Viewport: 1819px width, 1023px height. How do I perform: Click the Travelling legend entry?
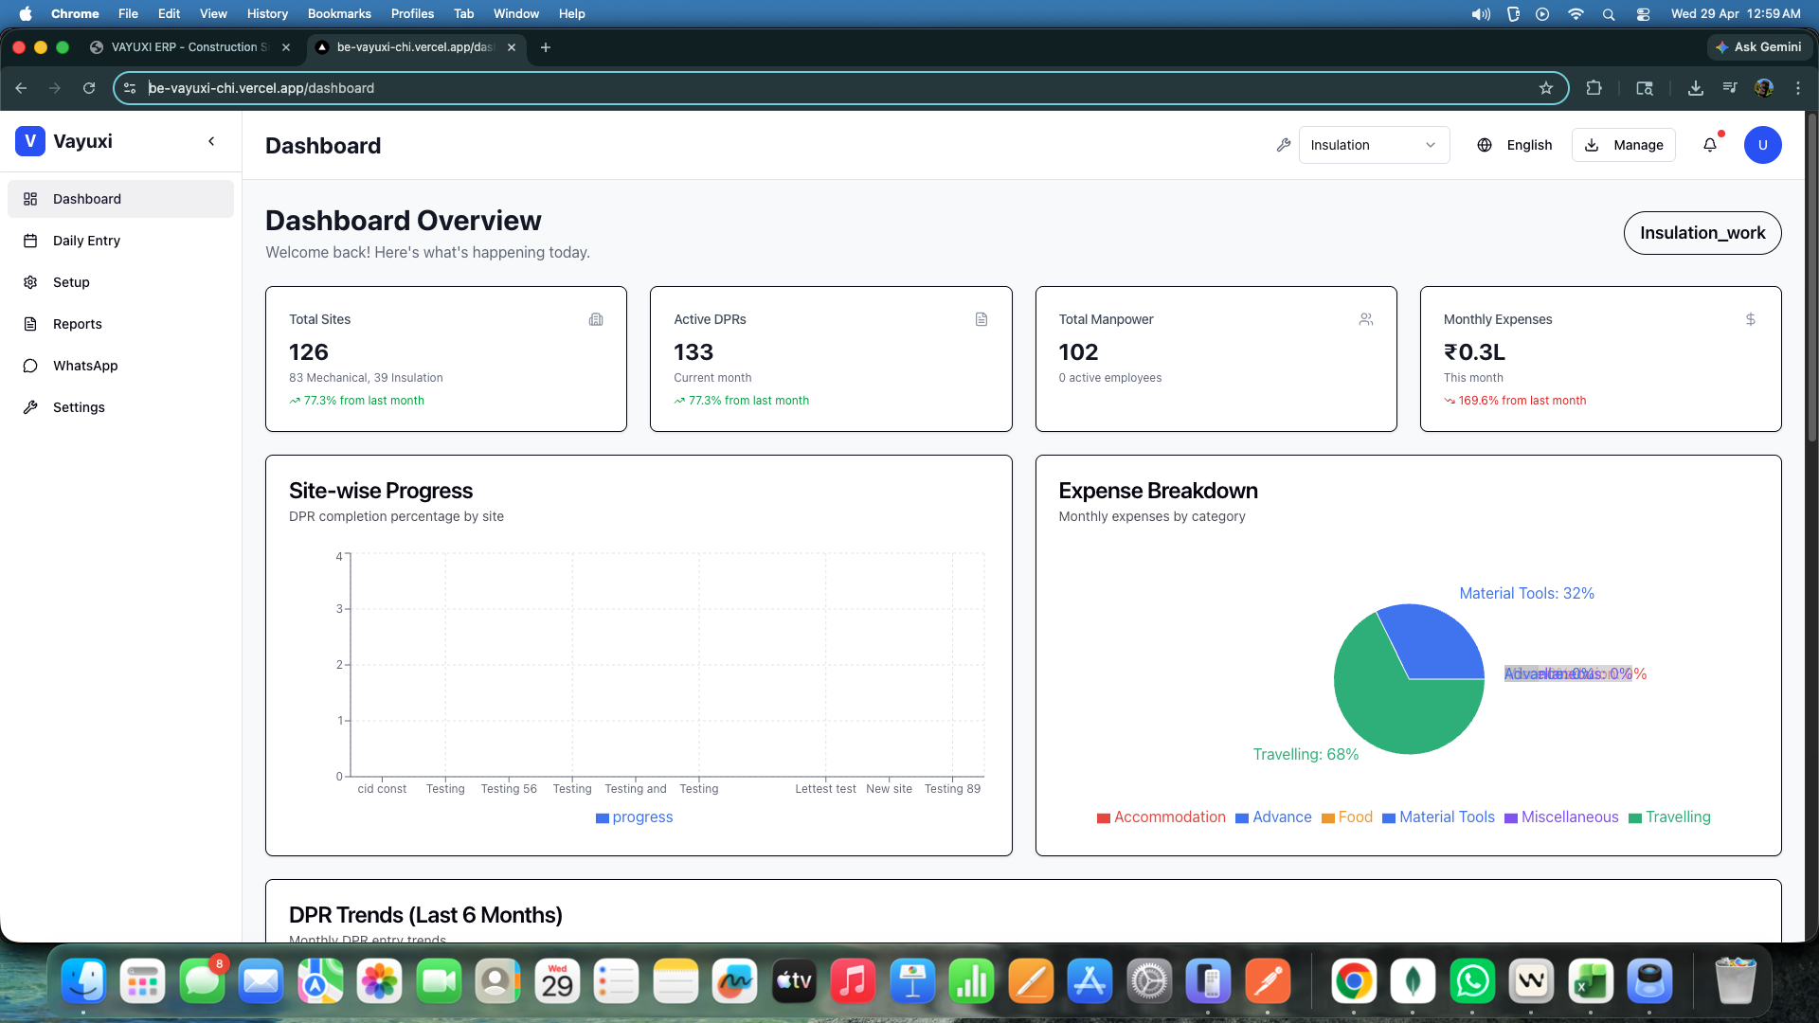point(1669,817)
